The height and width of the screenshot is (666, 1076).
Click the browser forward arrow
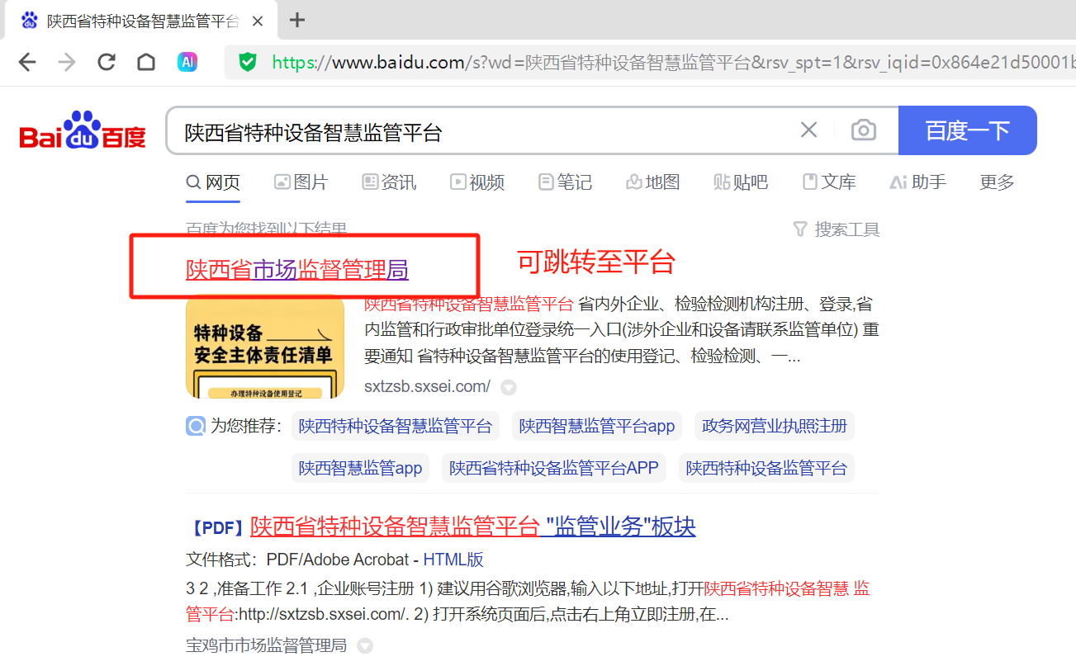(x=67, y=62)
